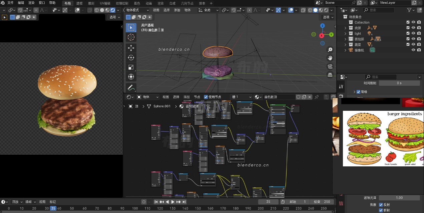The image size is (424, 213).
Task: Expand the 肉饼 collection in the outliner
Action: click(345, 28)
